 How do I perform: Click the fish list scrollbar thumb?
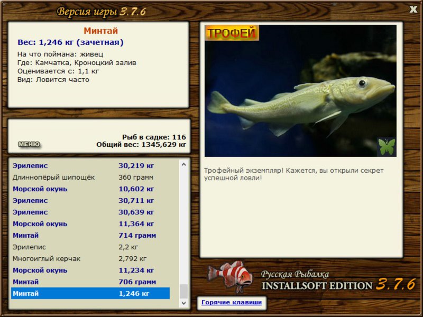[183, 292]
